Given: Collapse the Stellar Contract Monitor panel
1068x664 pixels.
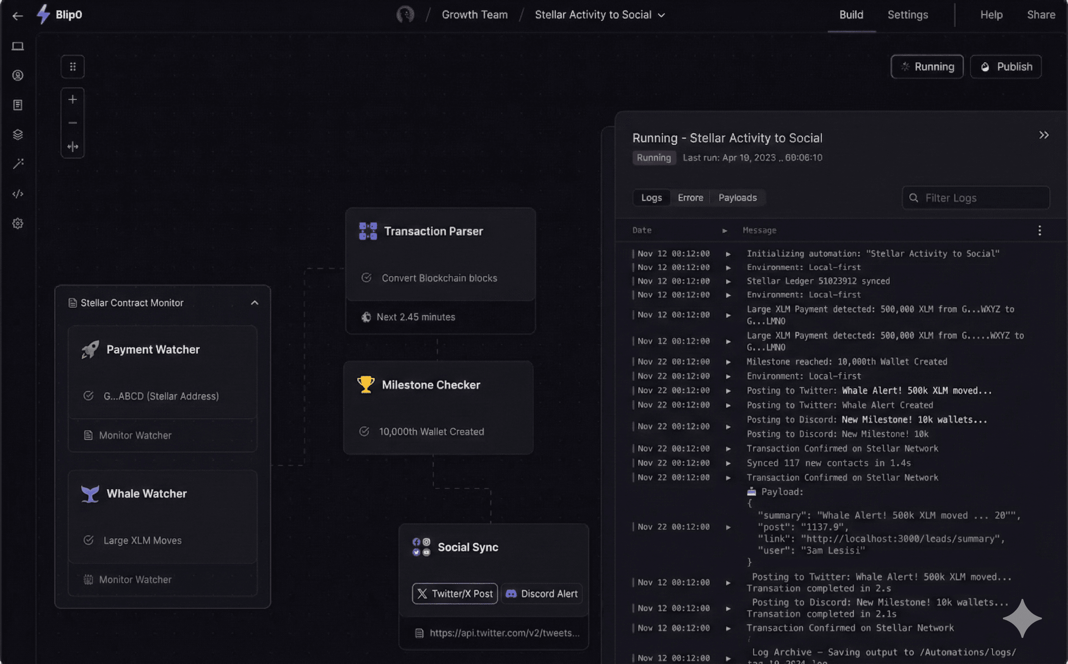Looking at the screenshot, I should pos(255,303).
